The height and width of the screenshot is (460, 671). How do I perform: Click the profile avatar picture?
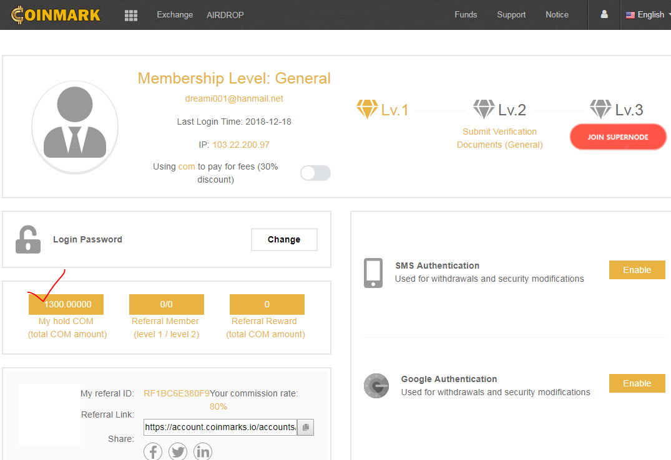click(75, 125)
